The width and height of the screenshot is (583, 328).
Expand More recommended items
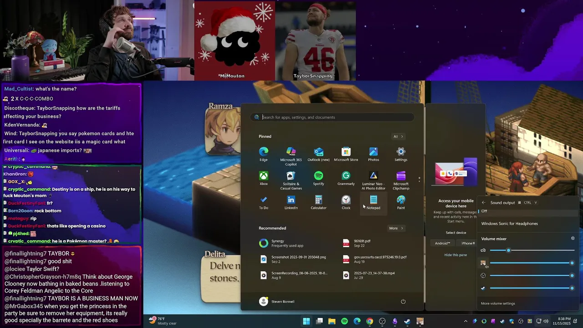[396, 228]
